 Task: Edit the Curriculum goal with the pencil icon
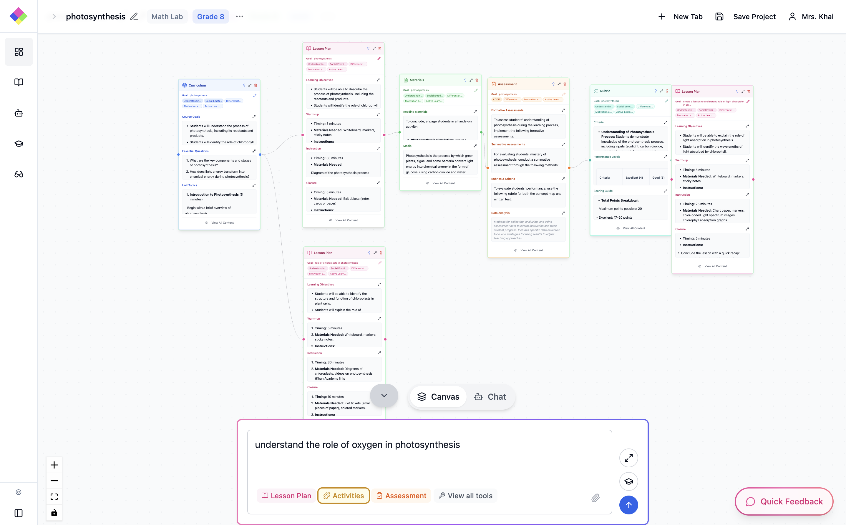coord(255,95)
